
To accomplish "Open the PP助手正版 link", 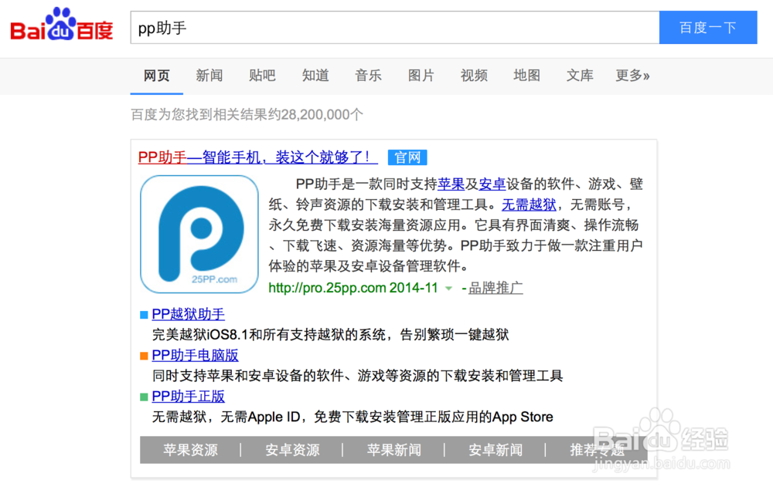I will click(x=189, y=397).
